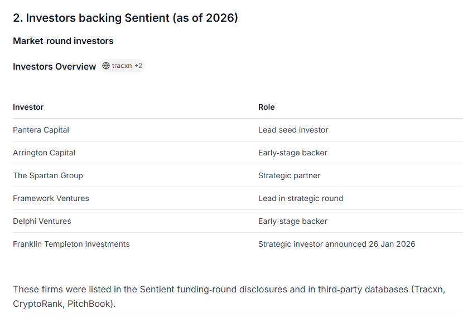Image resolution: width=463 pixels, height=318 pixels.
Task: Select the Delphi Ventures table cell
Action: 42,221
